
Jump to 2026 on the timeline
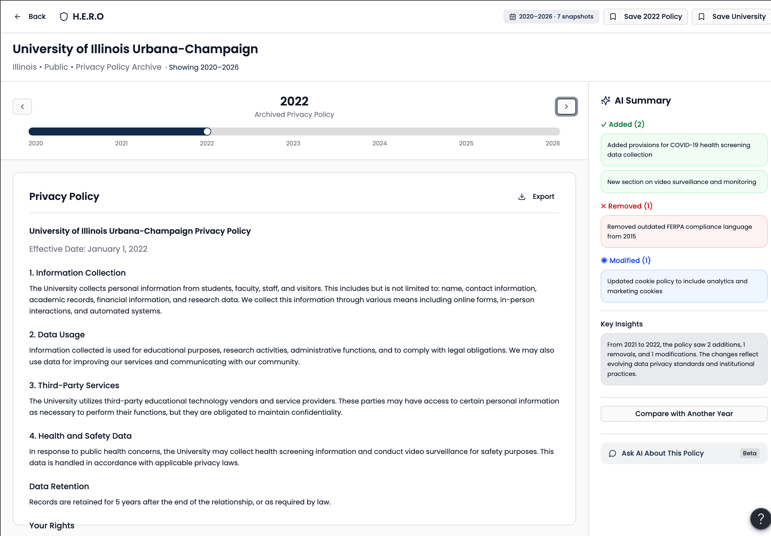553,143
